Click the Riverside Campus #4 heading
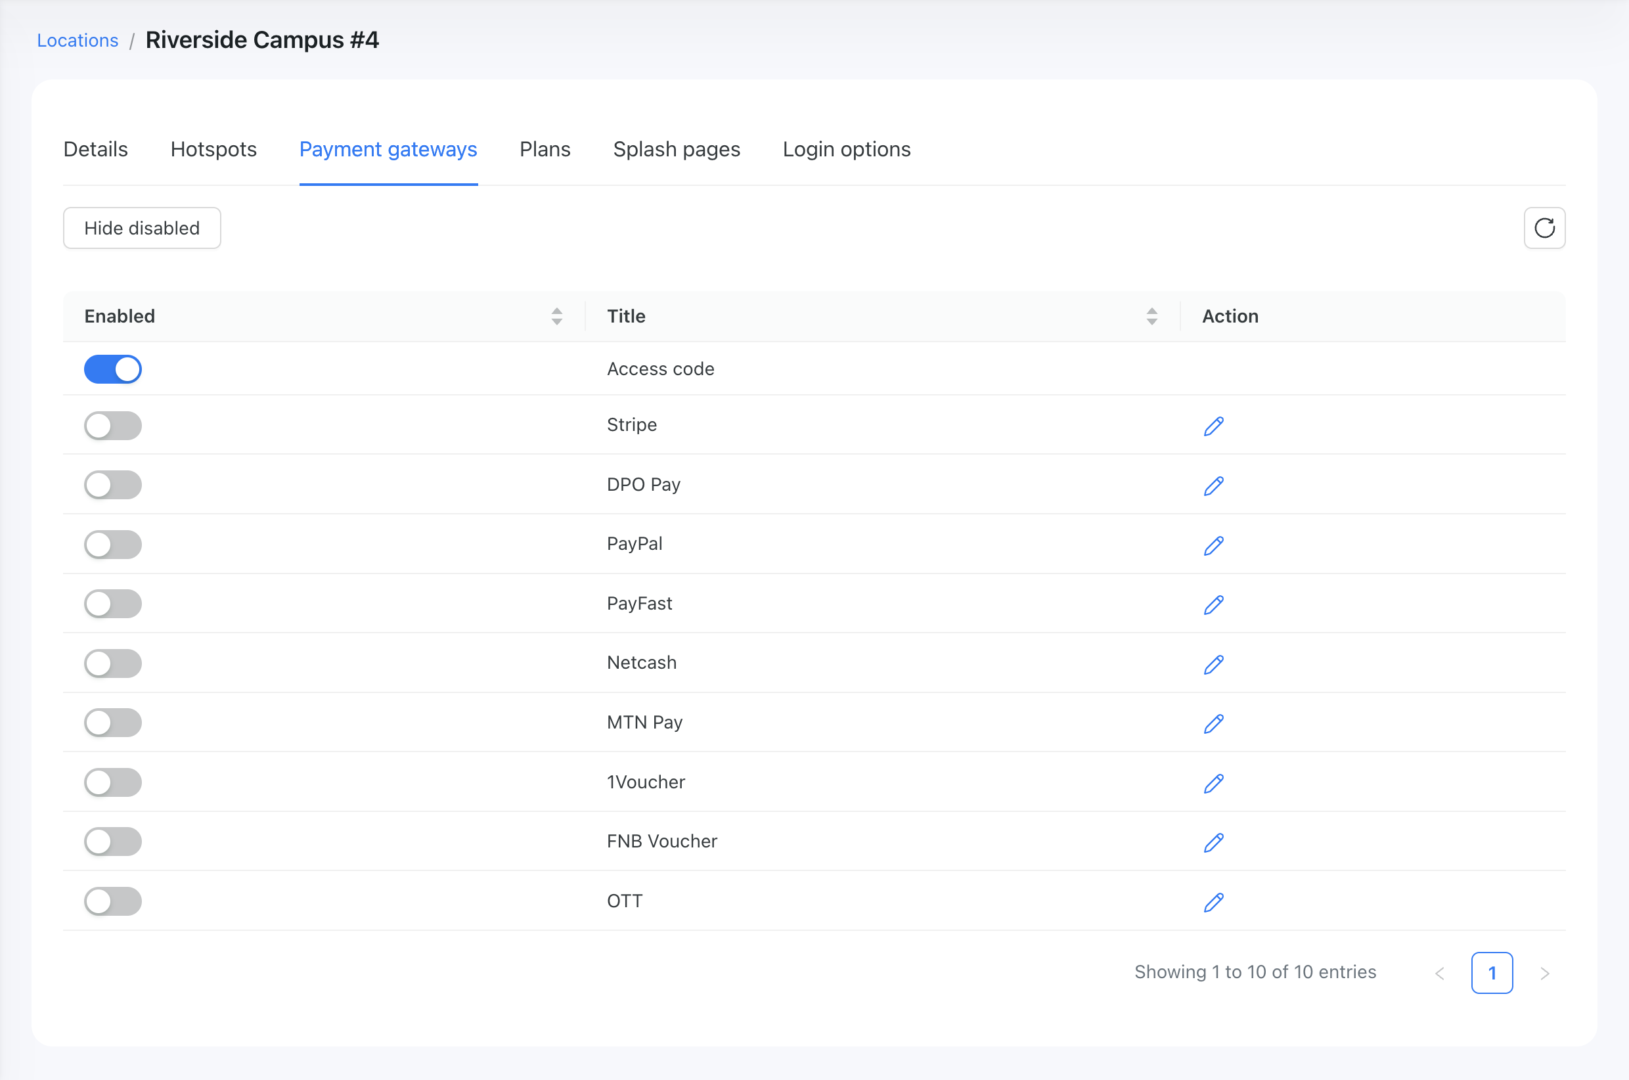The image size is (1629, 1080). click(x=262, y=40)
